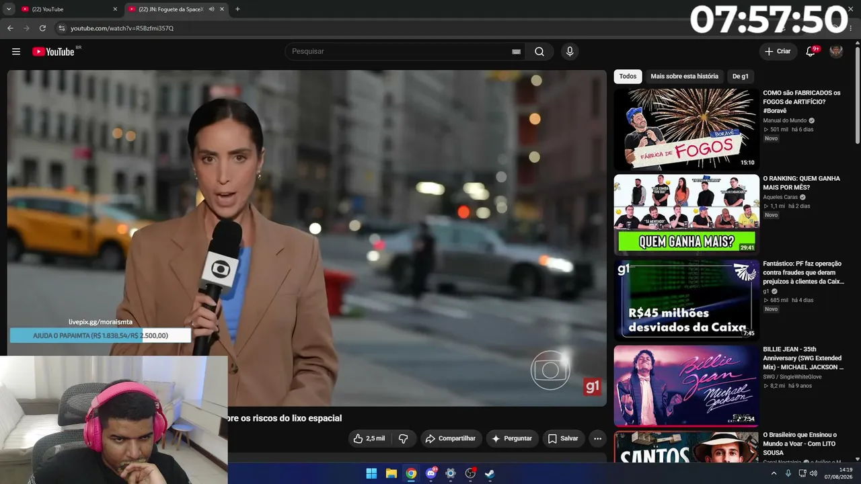Viewport: 861px width, 484px height.
Task: Mute the audio-playing JN tab
Action: coord(212,9)
